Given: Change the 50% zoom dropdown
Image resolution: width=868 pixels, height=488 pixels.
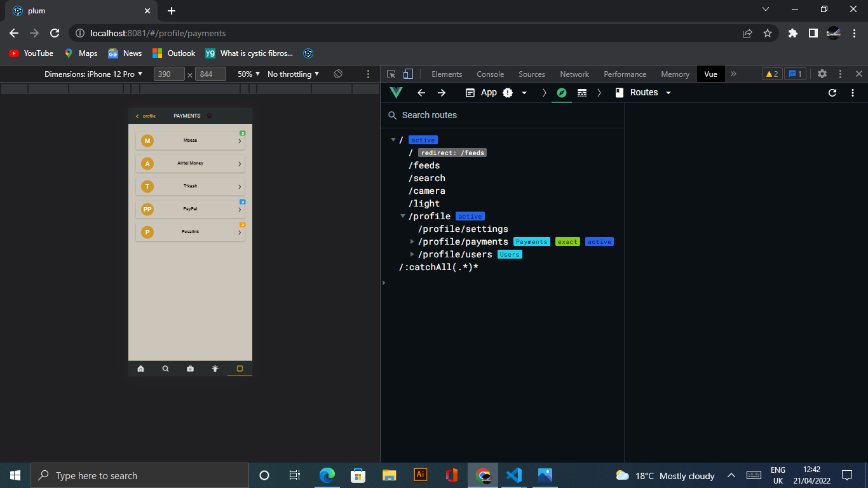Looking at the screenshot, I should click(x=248, y=74).
